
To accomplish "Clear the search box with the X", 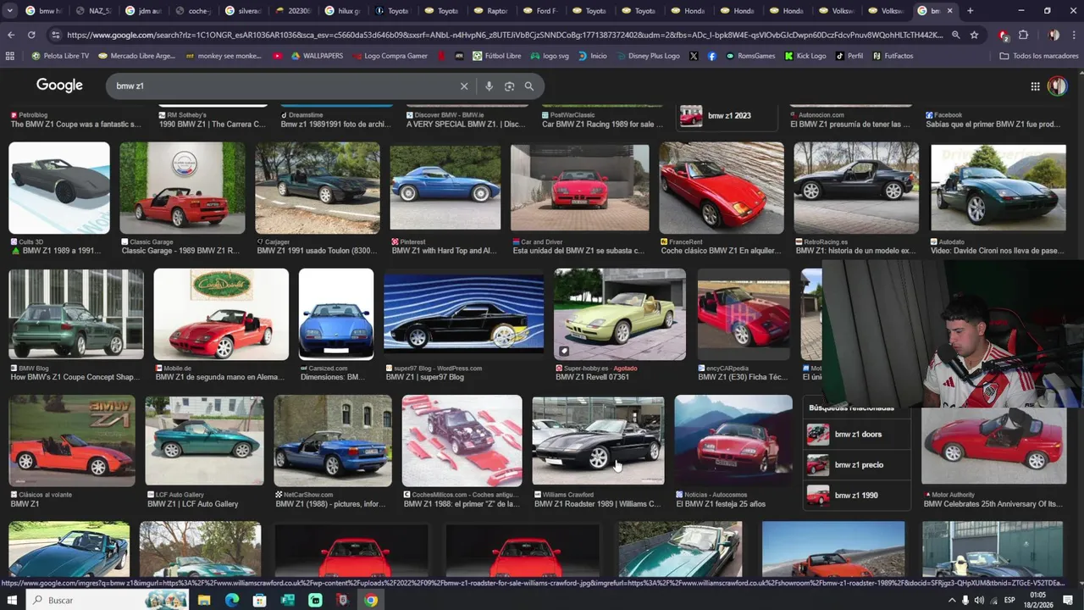I will click(x=464, y=86).
